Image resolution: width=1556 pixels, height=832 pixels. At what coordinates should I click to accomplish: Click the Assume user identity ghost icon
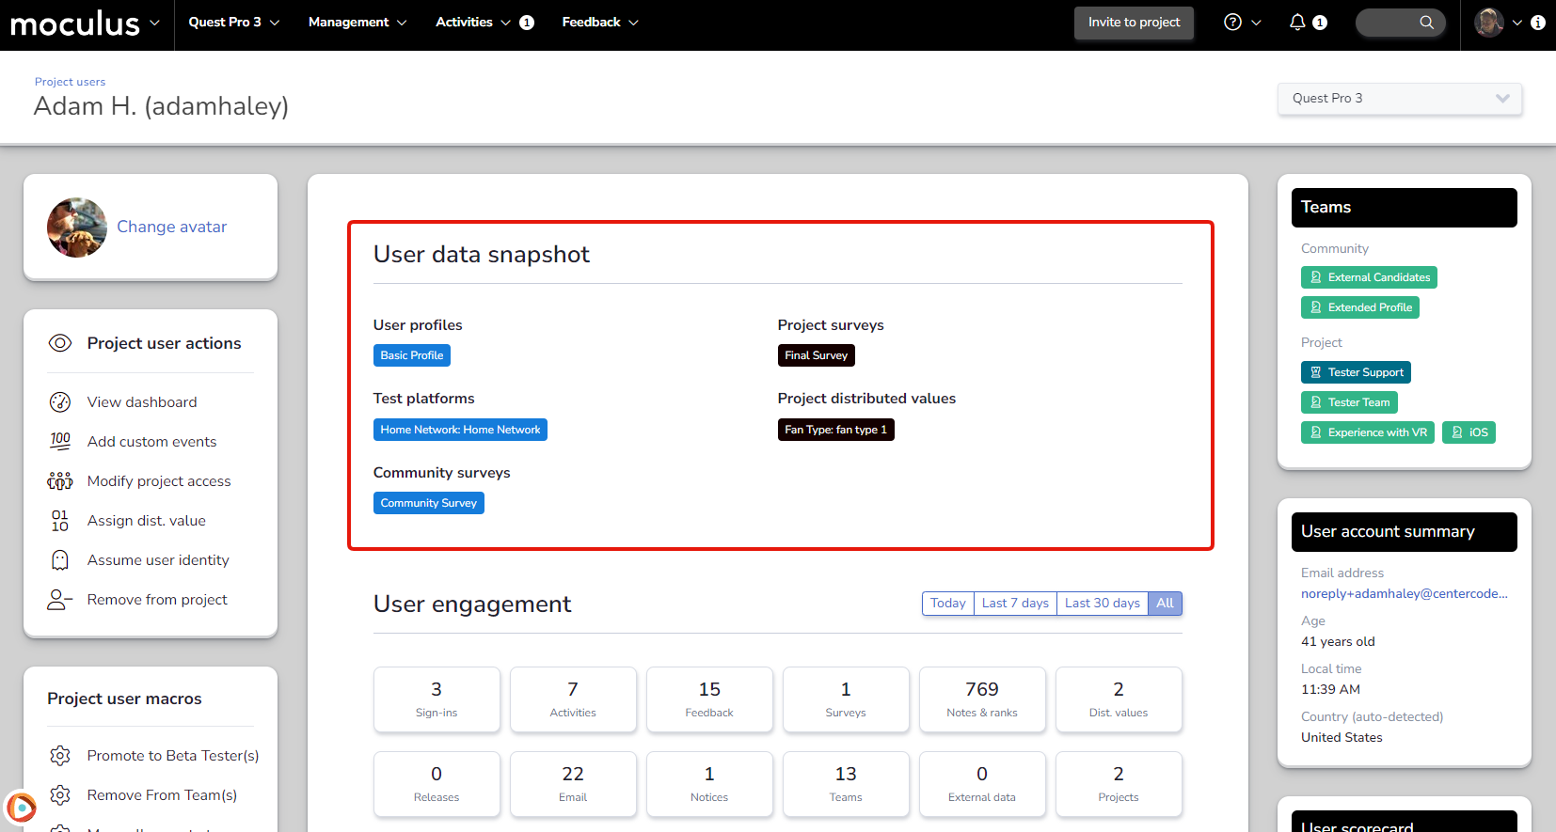tap(60, 560)
